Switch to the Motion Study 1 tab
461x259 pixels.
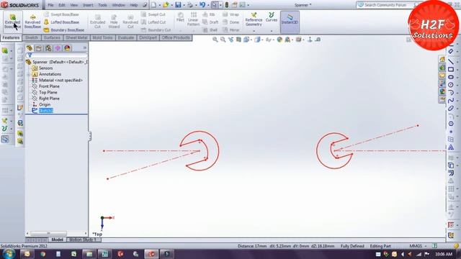[x=83, y=240]
